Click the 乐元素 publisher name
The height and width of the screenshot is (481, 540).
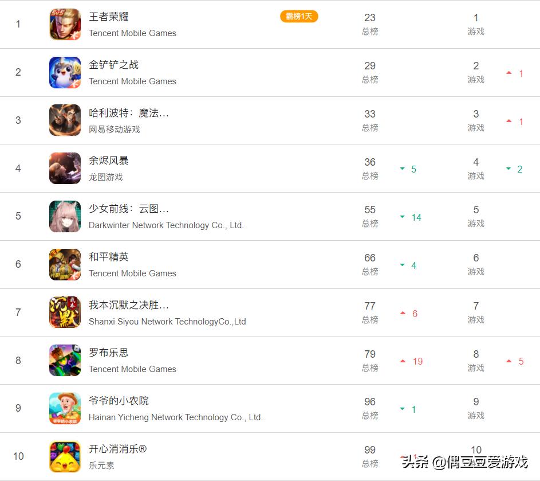point(101,466)
